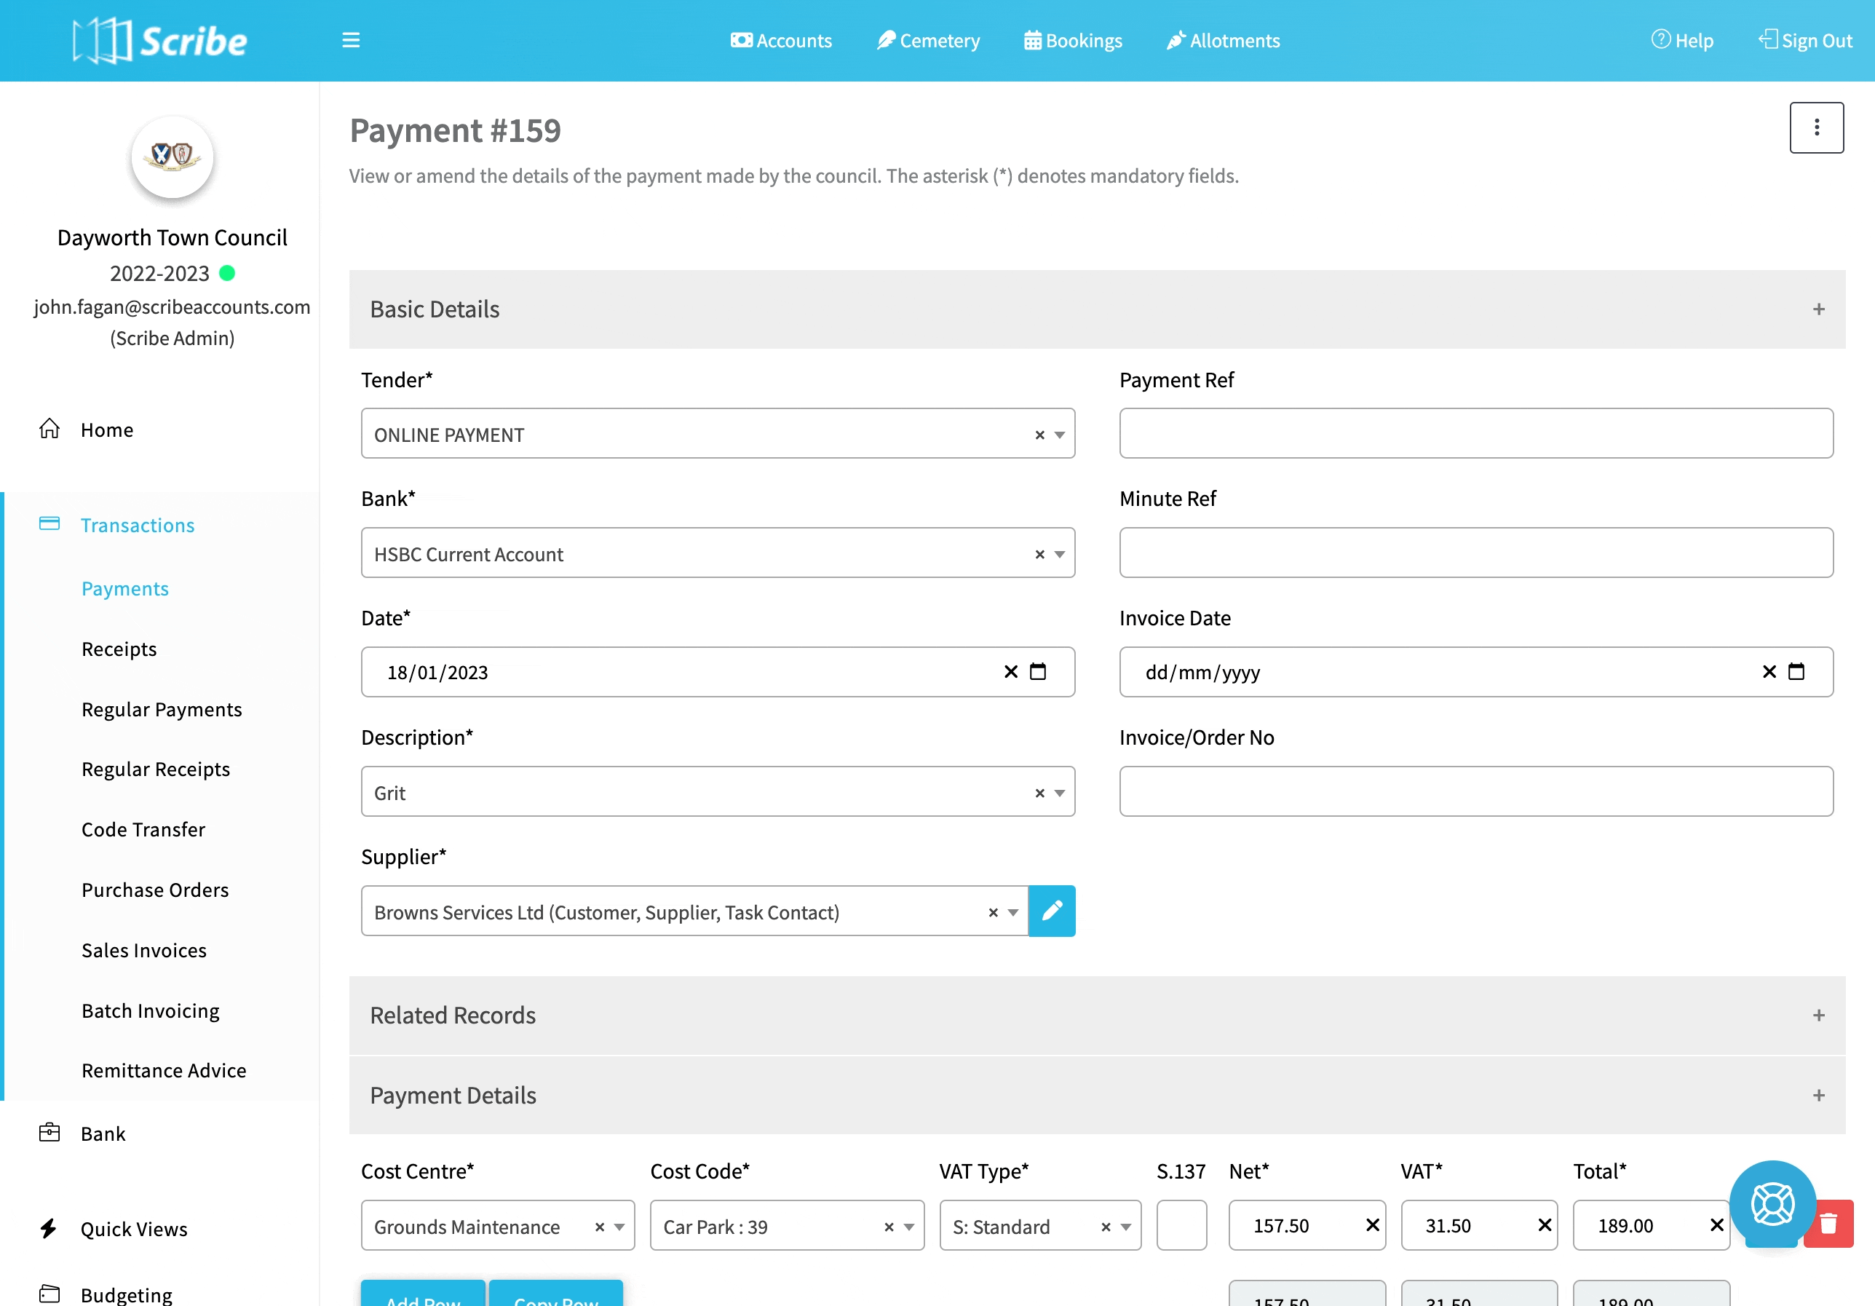Select the Payments menu item
This screenshot has width=1875, height=1306.
pos(125,586)
